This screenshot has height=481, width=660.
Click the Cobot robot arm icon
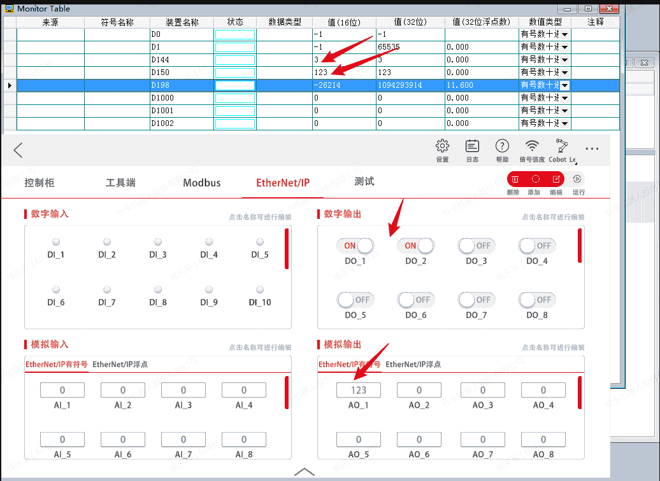click(x=561, y=146)
